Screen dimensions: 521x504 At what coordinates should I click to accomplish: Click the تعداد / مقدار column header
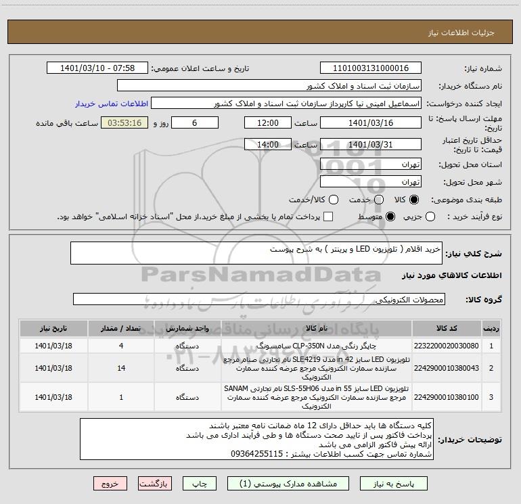(121, 328)
